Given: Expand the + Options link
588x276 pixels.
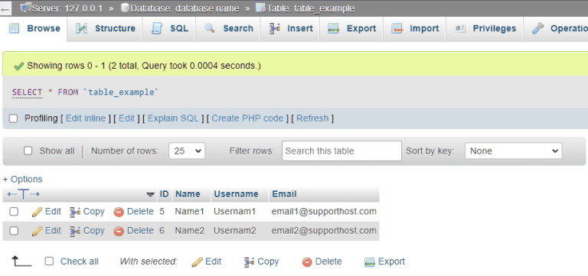Looking at the screenshot, I should pyautogui.click(x=22, y=179).
